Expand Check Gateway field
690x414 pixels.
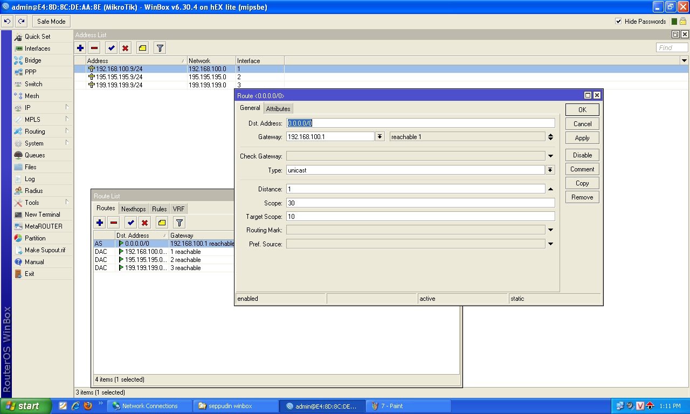[550, 156]
